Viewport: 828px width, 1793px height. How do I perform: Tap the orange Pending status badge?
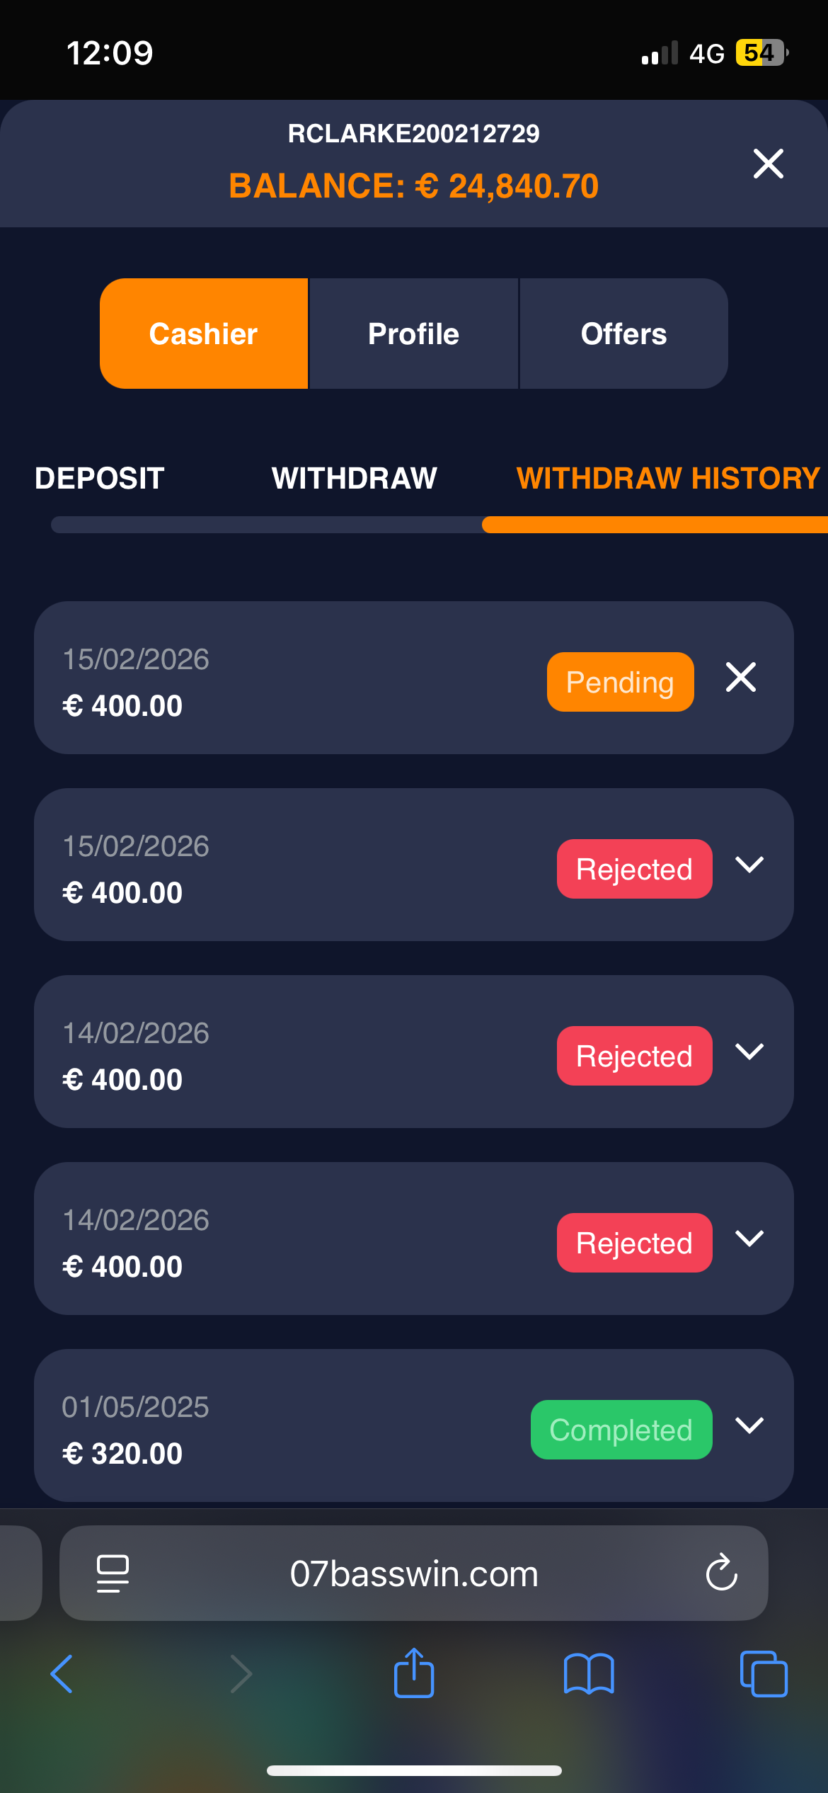pos(620,682)
